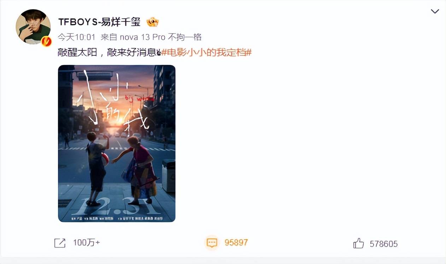Click the emoji after 敲来好消息
Image resolution: width=446 pixels, height=264 pixels.
click(159, 53)
